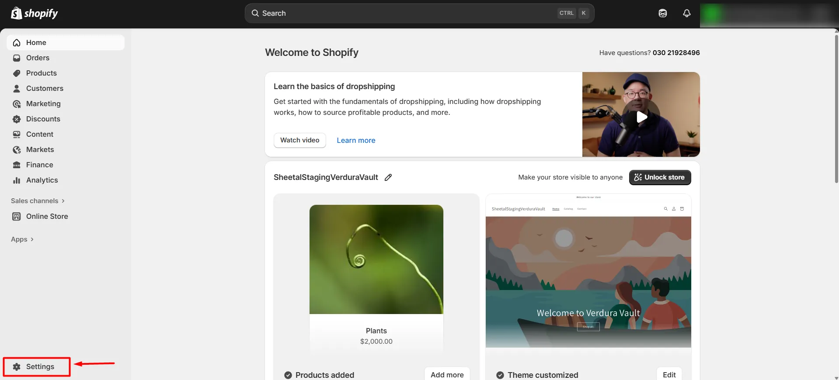Click the dropshipping video thumbnail image

click(x=641, y=114)
